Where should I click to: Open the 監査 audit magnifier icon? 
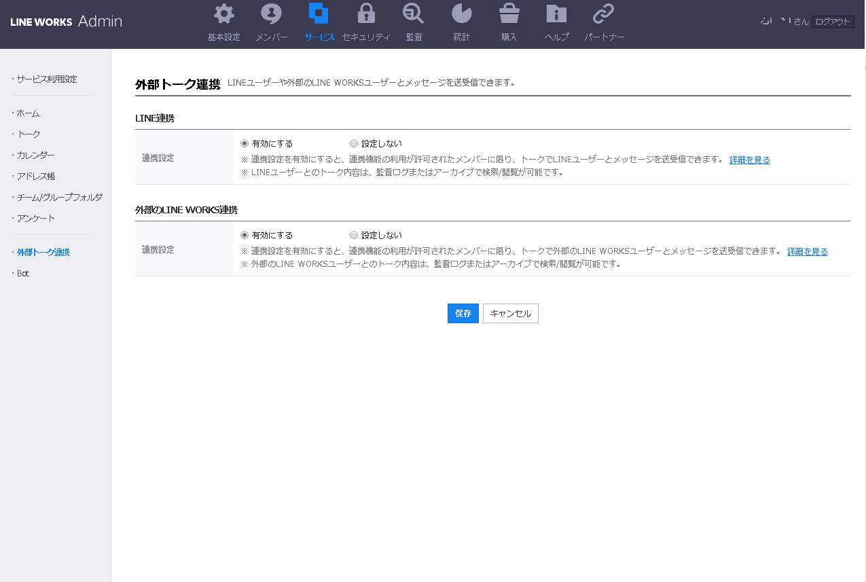413,14
